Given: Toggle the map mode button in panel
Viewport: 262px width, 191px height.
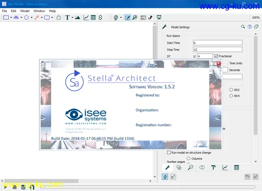Looking at the screenshot, I should click(165, 177).
